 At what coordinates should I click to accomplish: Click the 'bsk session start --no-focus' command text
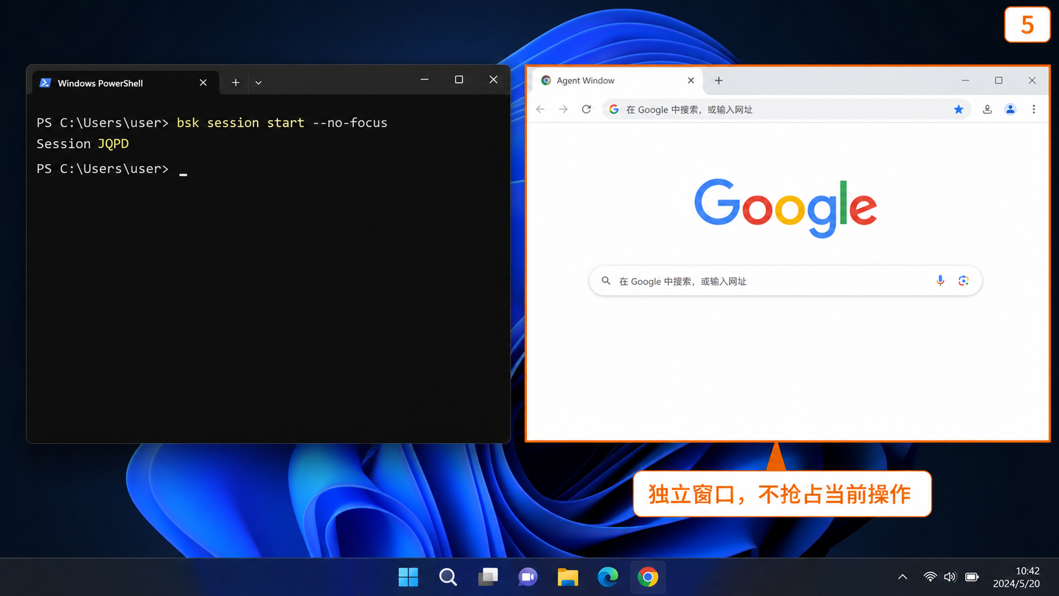[x=282, y=123]
